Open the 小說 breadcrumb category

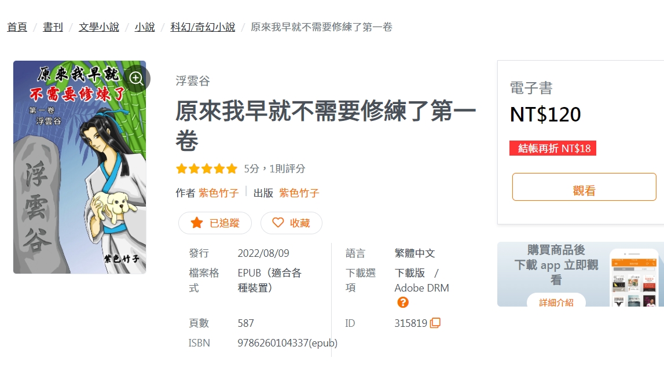(x=145, y=27)
